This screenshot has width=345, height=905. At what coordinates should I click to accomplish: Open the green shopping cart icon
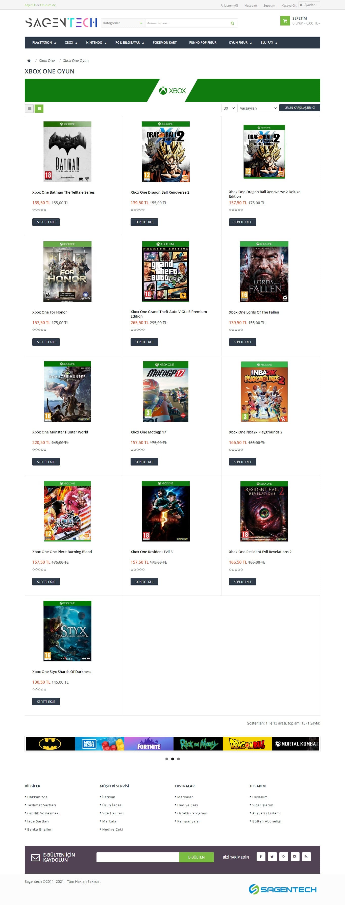[285, 21]
